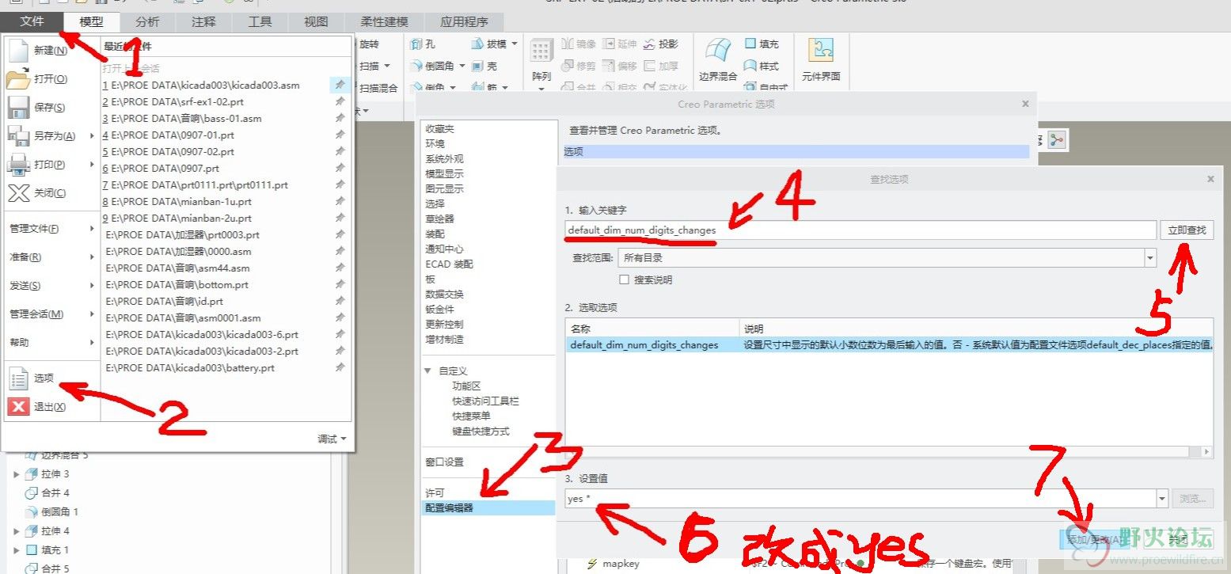This screenshot has width=1231, height=574.
Task: Select the 样式 style tool
Action: pyautogui.click(x=762, y=67)
